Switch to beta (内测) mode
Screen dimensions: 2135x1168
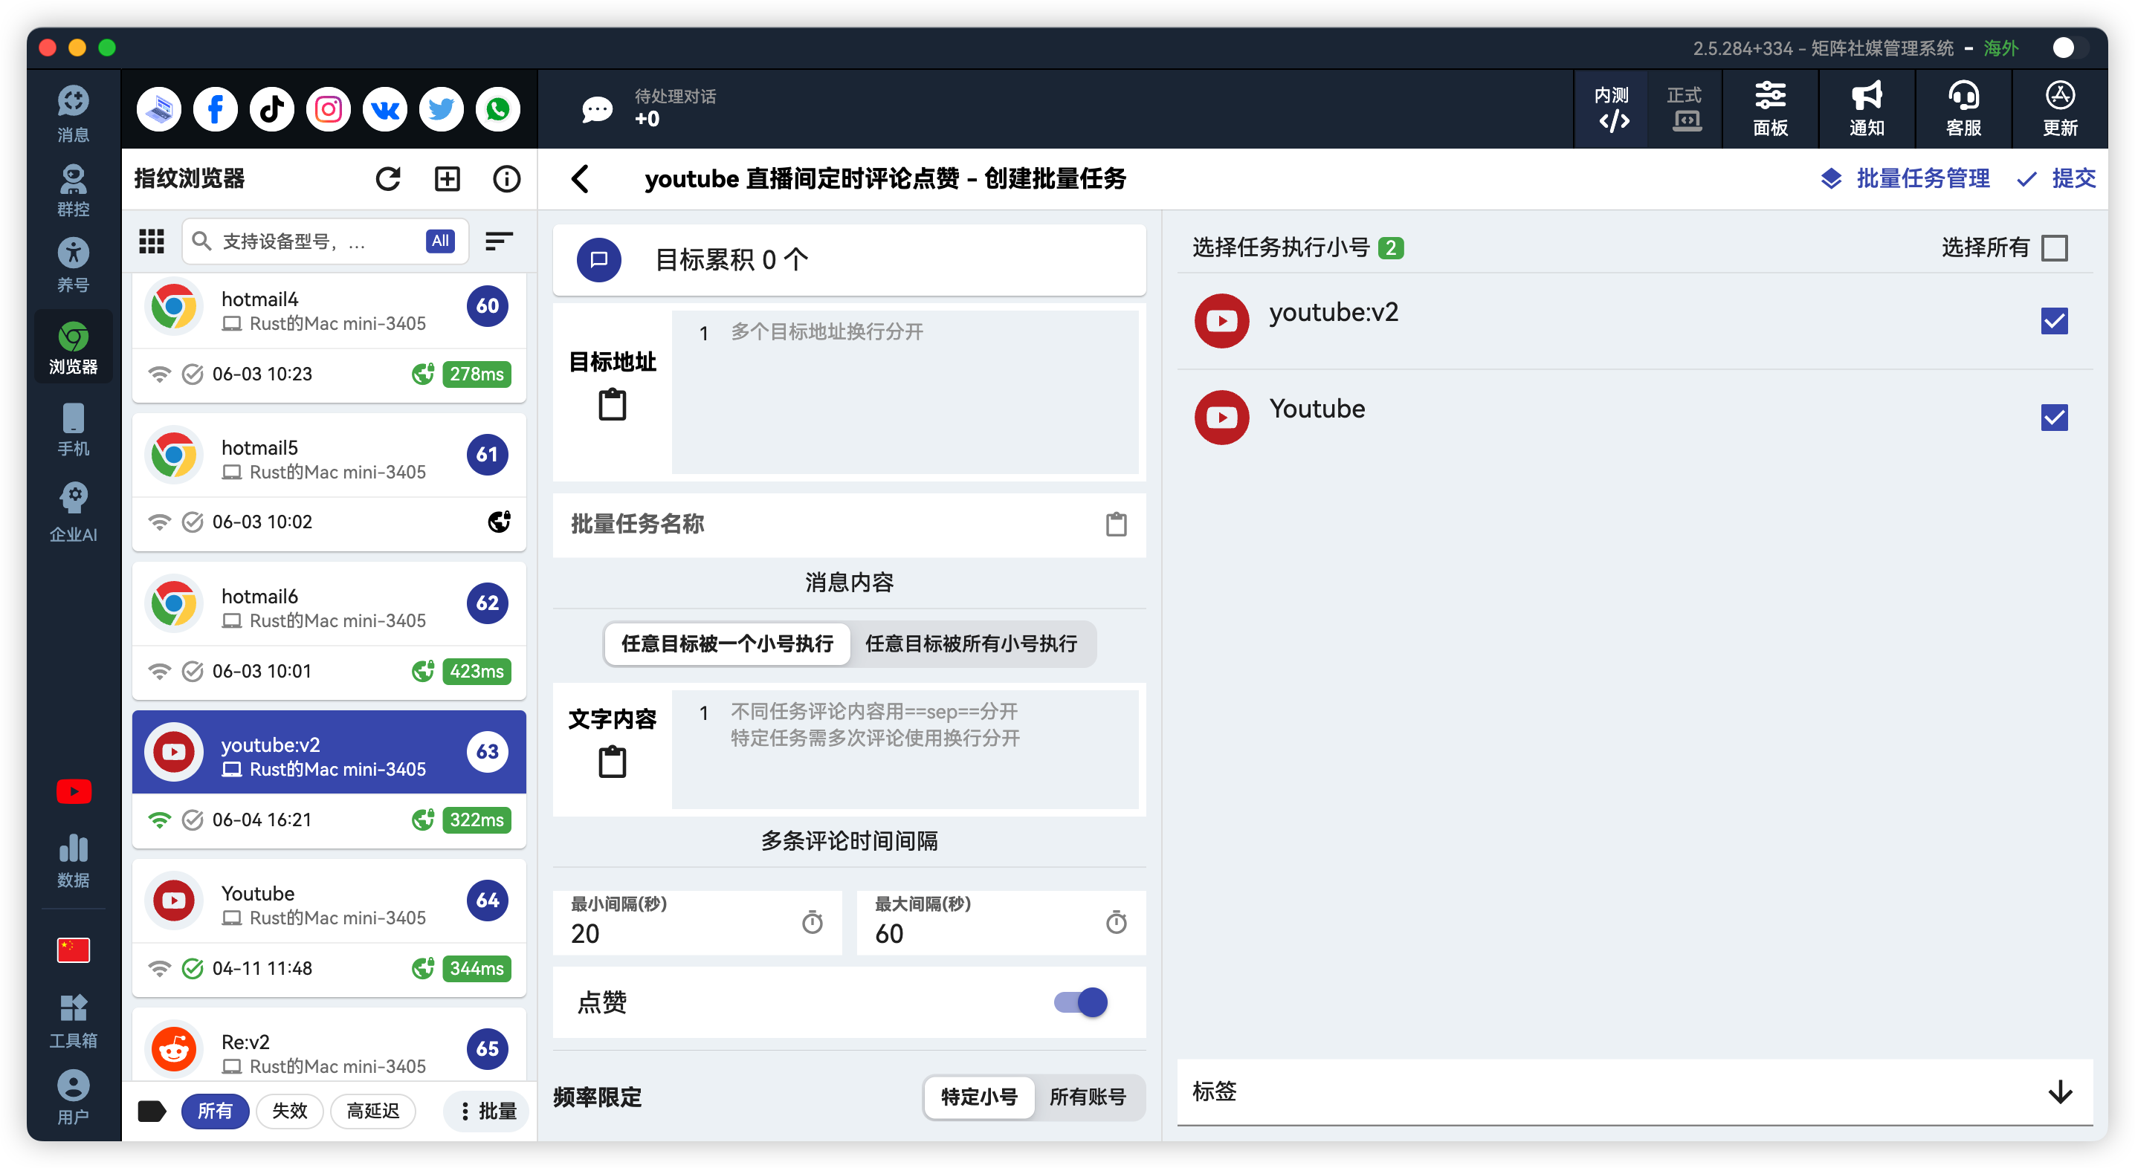pyautogui.click(x=1611, y=108)
